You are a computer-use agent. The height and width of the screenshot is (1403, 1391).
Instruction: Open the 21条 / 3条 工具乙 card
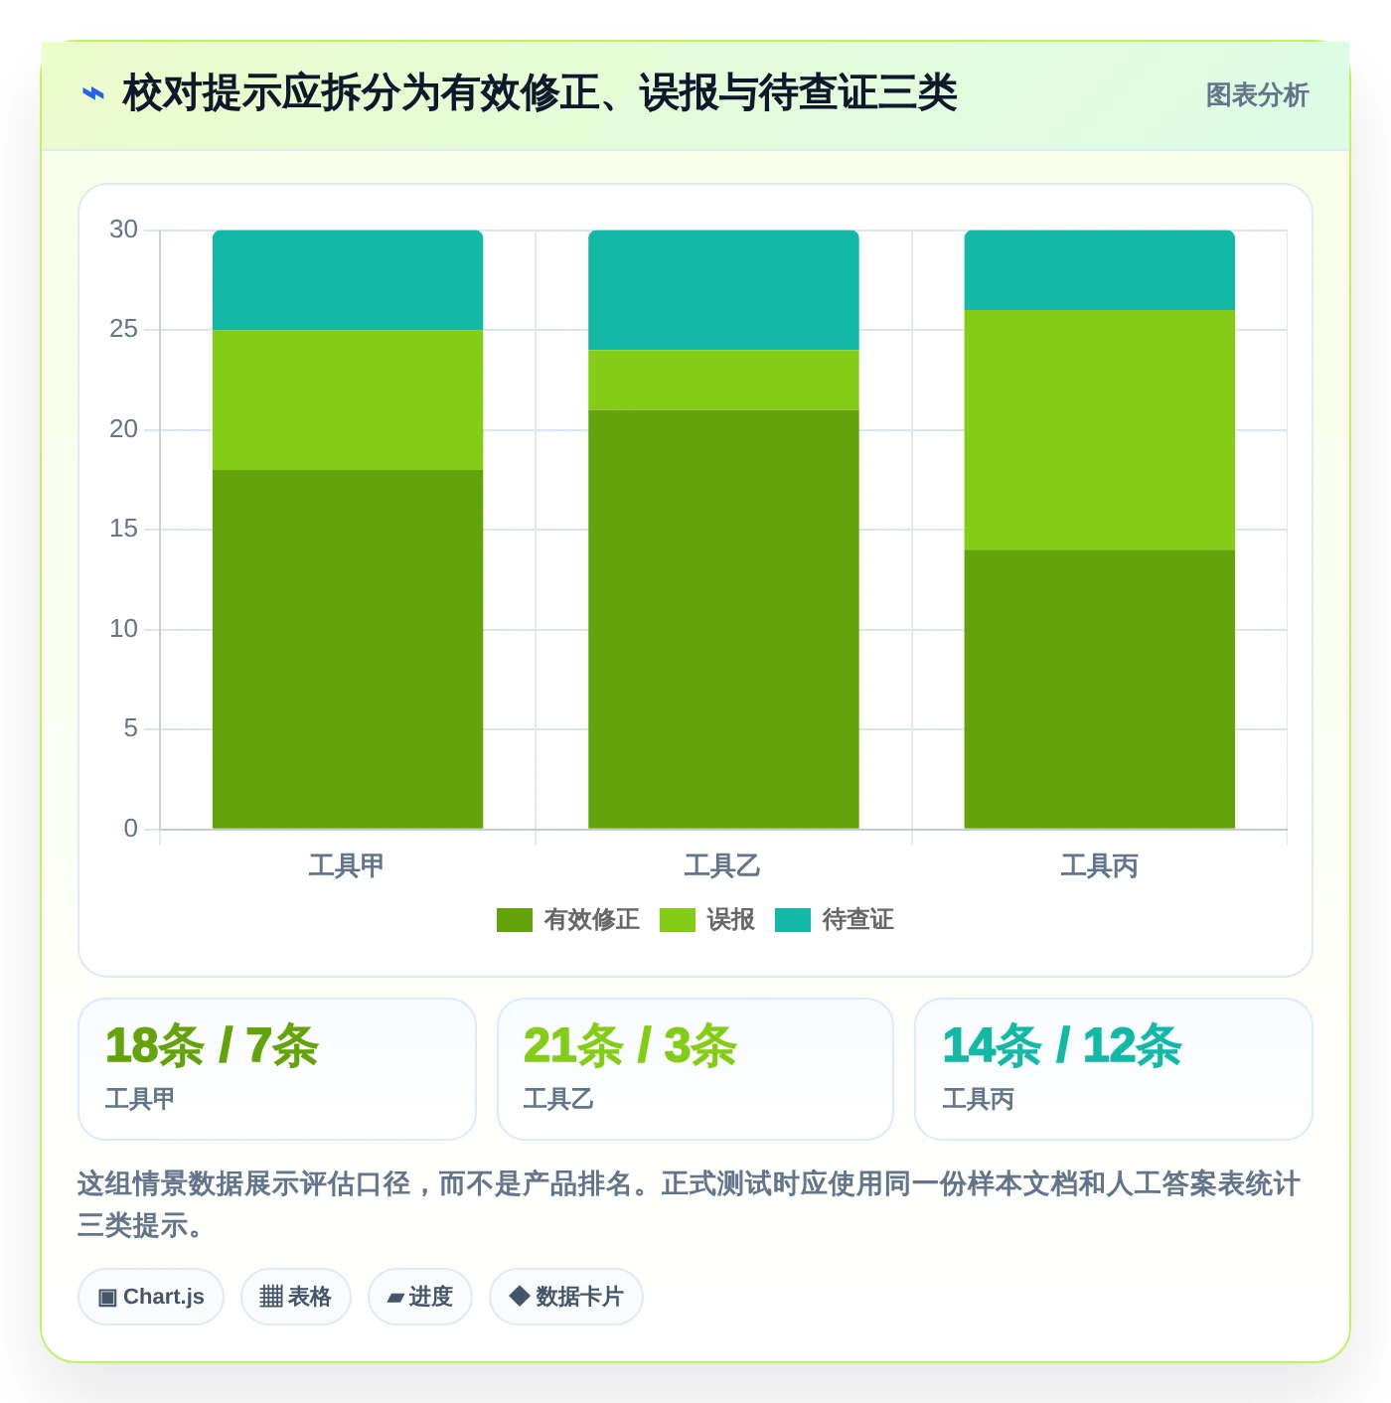point(695,1069)
